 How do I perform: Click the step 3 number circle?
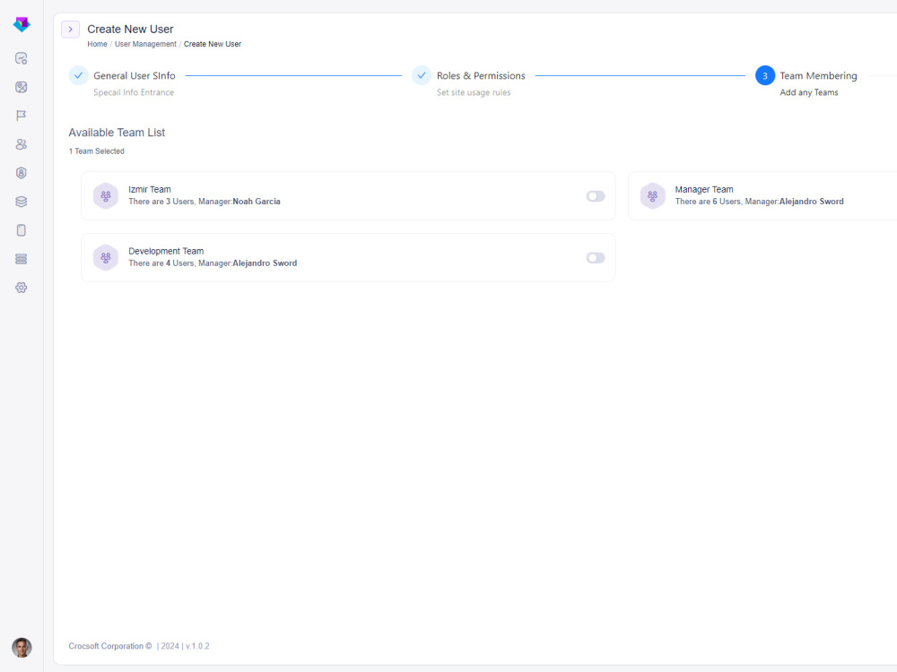(x=765, y=75)
